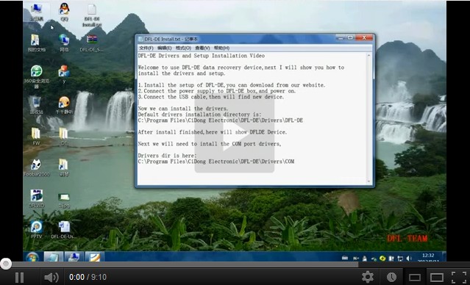Viewport: 470px width, 285px height.
Task: Close the Notepad window
Action: click(x=364, y=37)
